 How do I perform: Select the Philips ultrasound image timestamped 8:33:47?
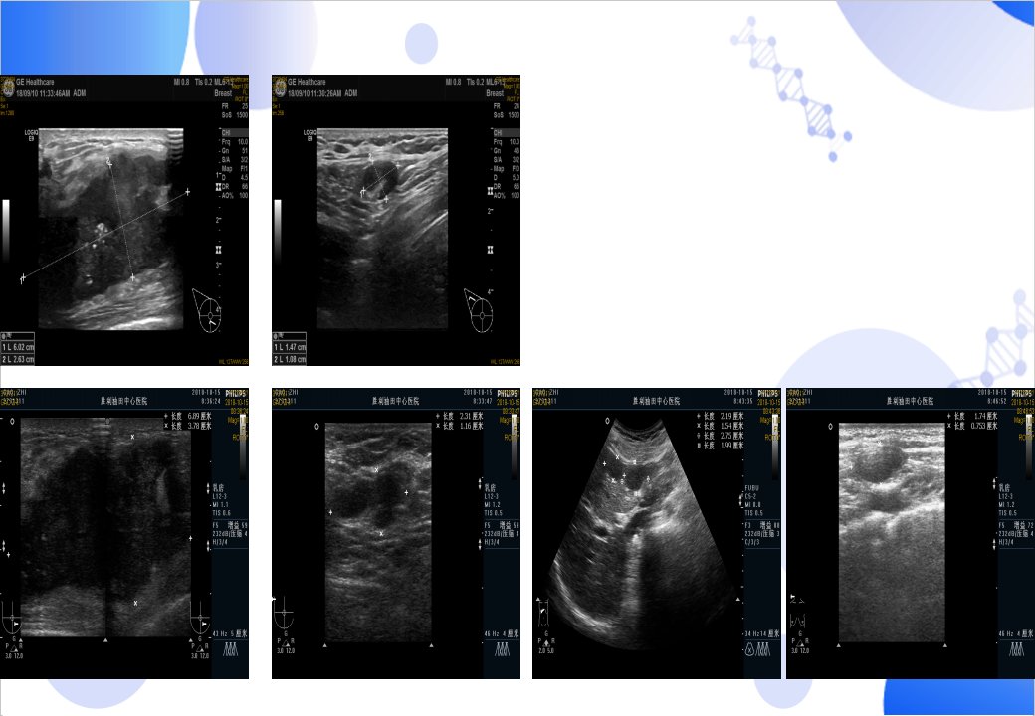click(x=396, y=533)
